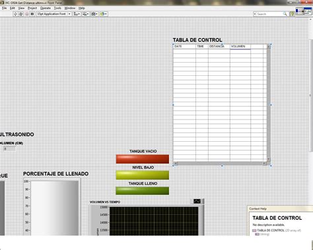Image resolution: width=313 pixels, height=250 pixels.
Task: Expand the Application Font dropdown arrow
Action: [x=69, y=14]
